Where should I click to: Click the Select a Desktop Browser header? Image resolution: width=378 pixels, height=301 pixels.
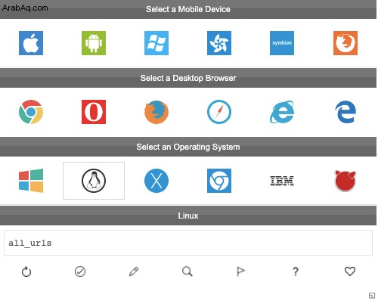(x=188, y=78)
